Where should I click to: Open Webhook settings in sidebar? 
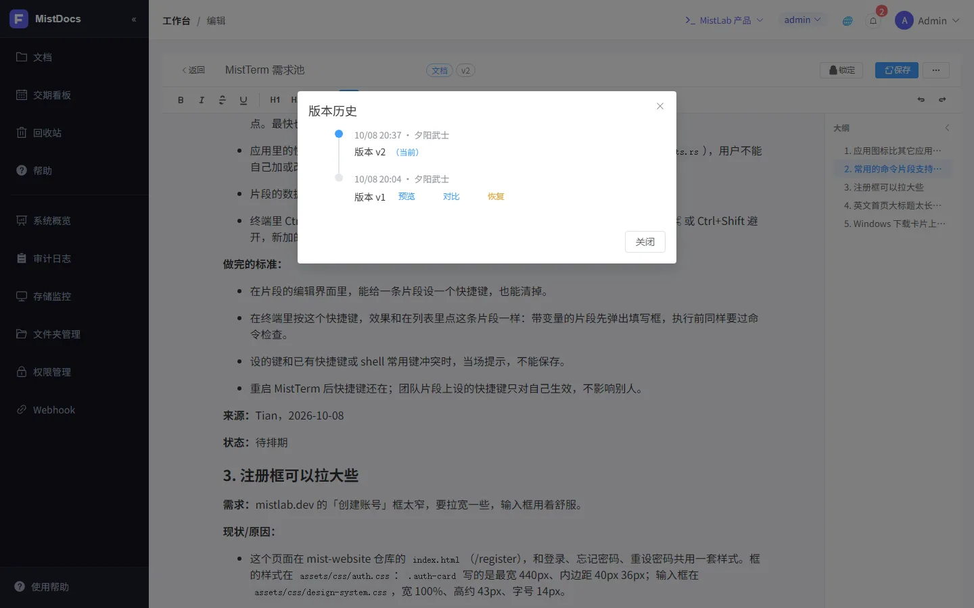(74, 410)
